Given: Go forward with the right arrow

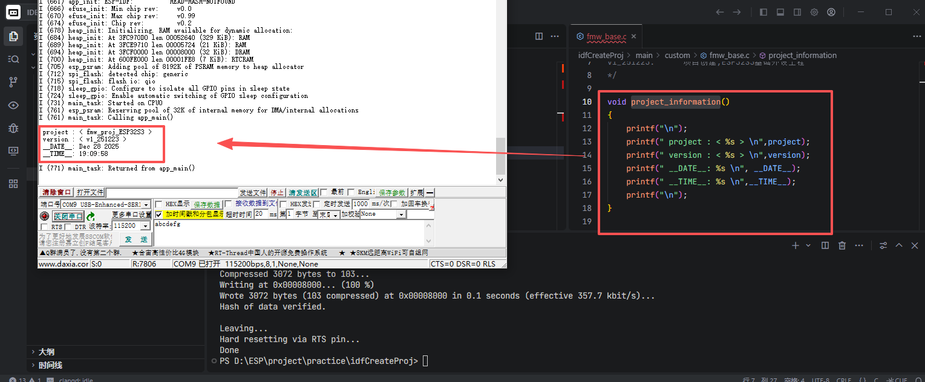Looking at the screenshot, I should coord(736,12).
